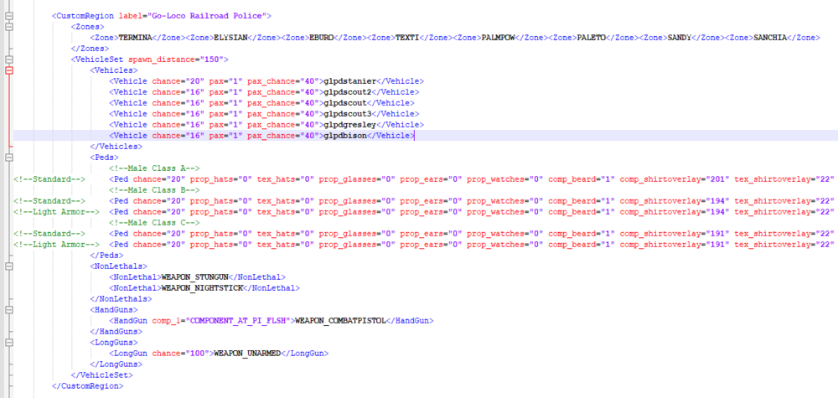Collapse the HandGuns fold marker

8,310
